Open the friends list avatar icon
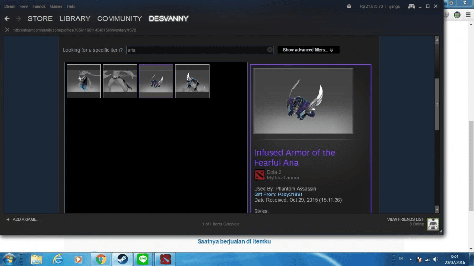The image size is (474, 266). (433, 224)
